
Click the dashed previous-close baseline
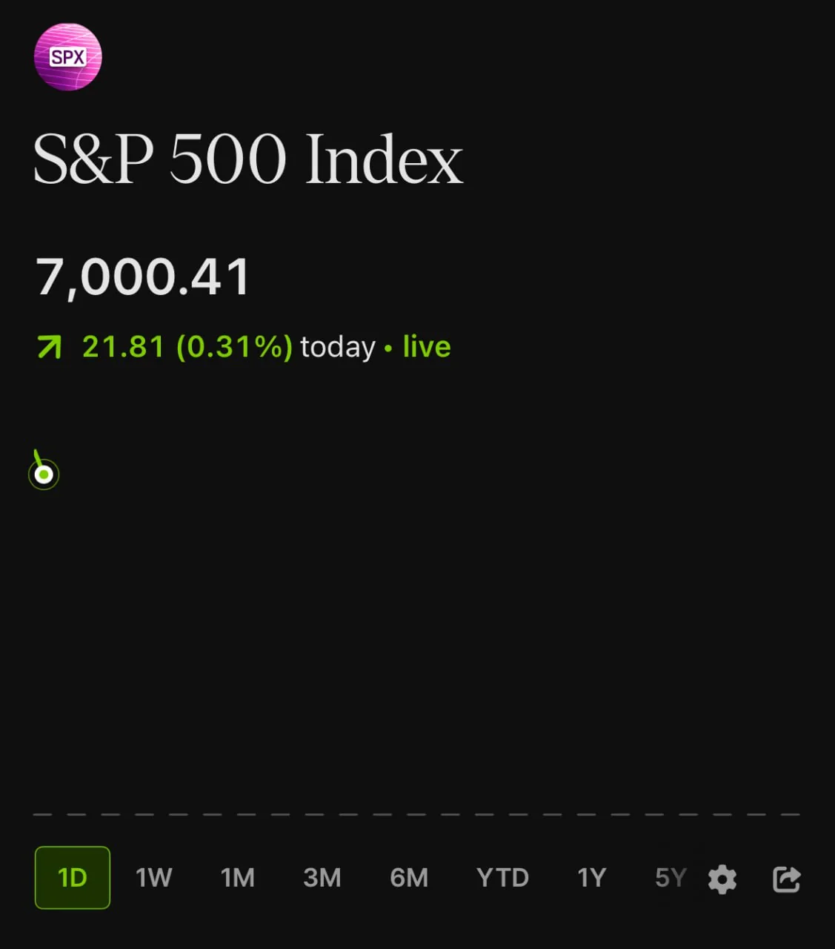[416, 814]
